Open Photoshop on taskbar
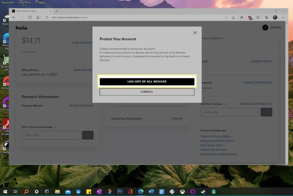Viewport: 293px width, 196px height. tap(120, 191)
